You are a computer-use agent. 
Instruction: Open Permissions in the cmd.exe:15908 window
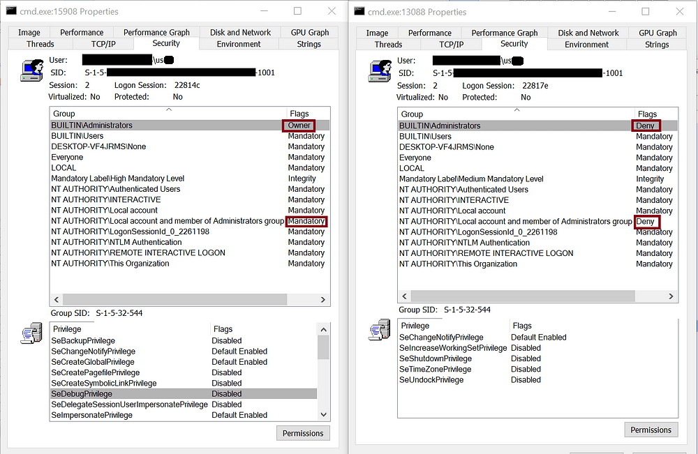click(x=303, y=433)
